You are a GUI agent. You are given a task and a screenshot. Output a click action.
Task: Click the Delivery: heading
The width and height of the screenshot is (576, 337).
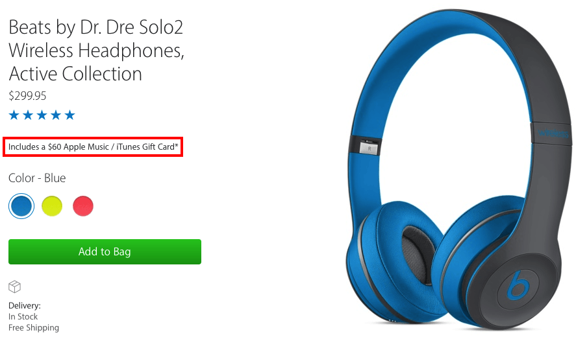click(x=25, y=305)
